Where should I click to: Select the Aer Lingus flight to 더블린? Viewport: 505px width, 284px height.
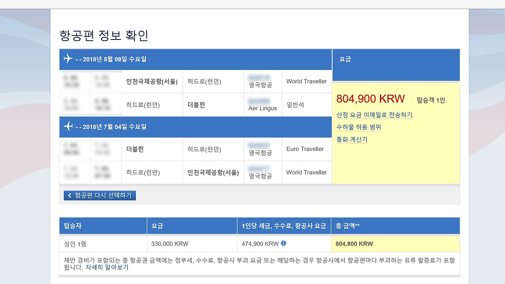click(262, 105)
